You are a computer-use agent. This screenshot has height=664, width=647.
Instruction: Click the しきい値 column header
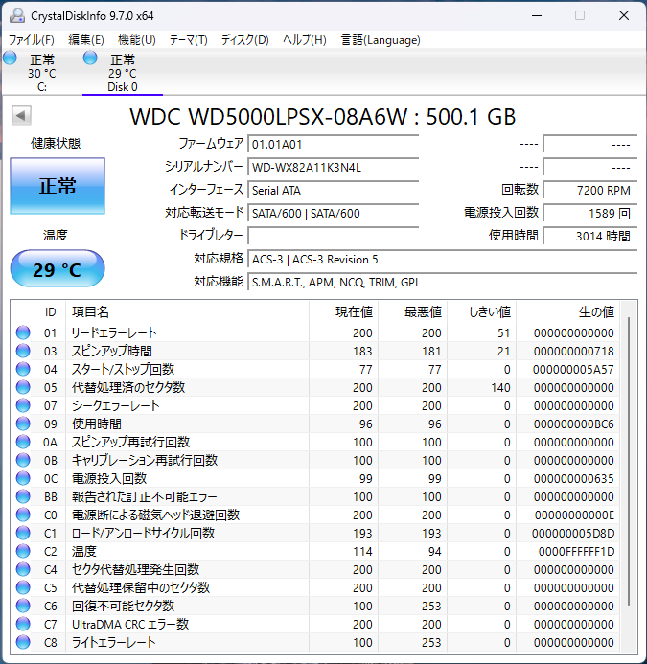[x=482, y=312]
